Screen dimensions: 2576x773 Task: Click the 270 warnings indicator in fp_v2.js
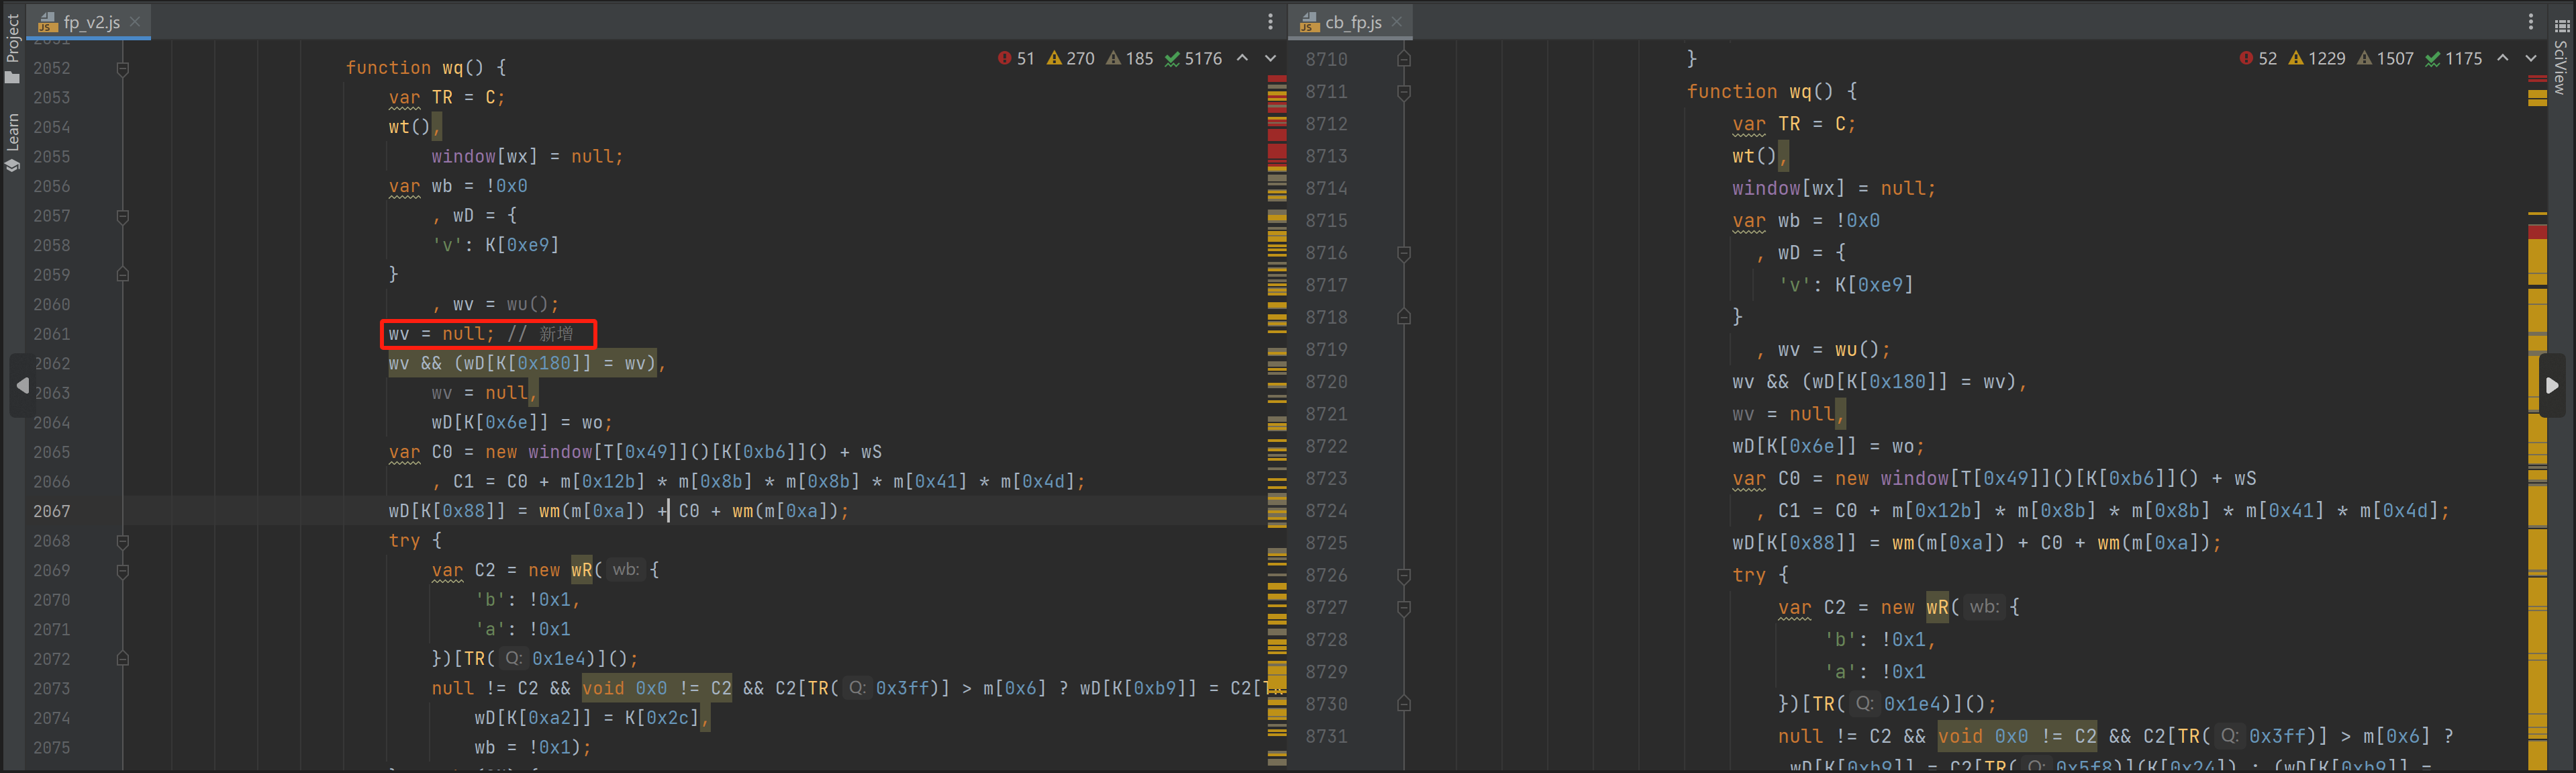click(x=1071, y=59)
